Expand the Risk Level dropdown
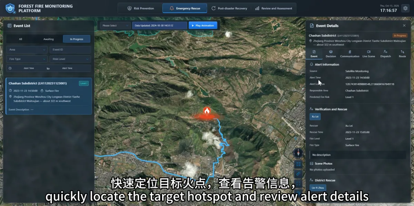Screen dimensions: 414x206 pos(70,59)
